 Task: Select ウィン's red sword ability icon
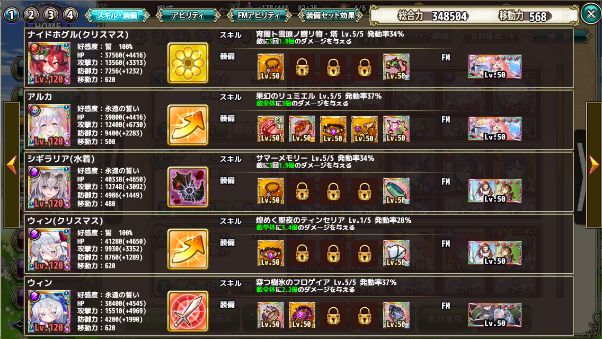pyautogui.click(x=188, y=311)
